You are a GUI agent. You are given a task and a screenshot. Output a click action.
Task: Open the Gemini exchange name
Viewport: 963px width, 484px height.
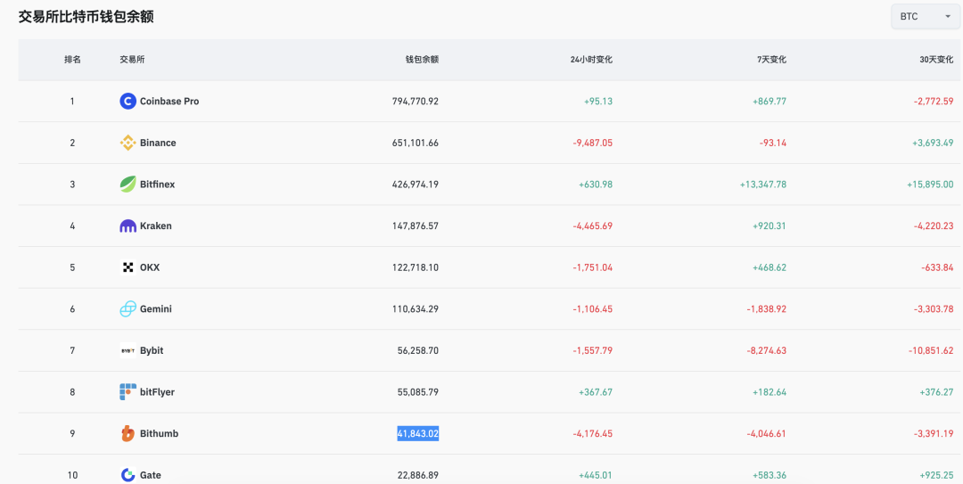[x=156, y=309]
